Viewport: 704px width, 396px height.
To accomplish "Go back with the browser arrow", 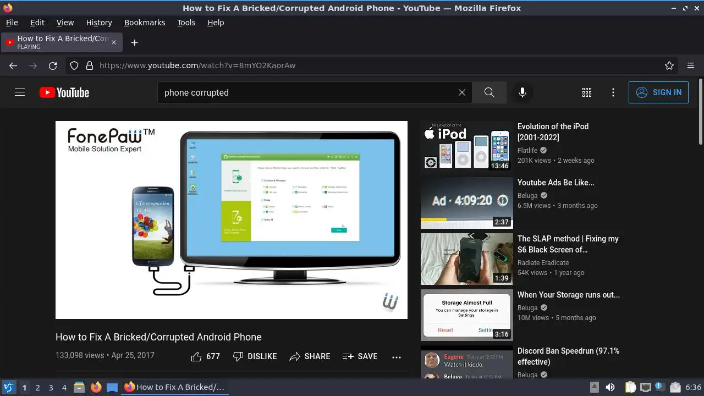I will [x=13, y=65].
